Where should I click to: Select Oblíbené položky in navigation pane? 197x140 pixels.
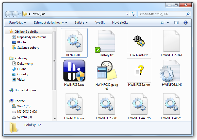[x=28, y=32]
